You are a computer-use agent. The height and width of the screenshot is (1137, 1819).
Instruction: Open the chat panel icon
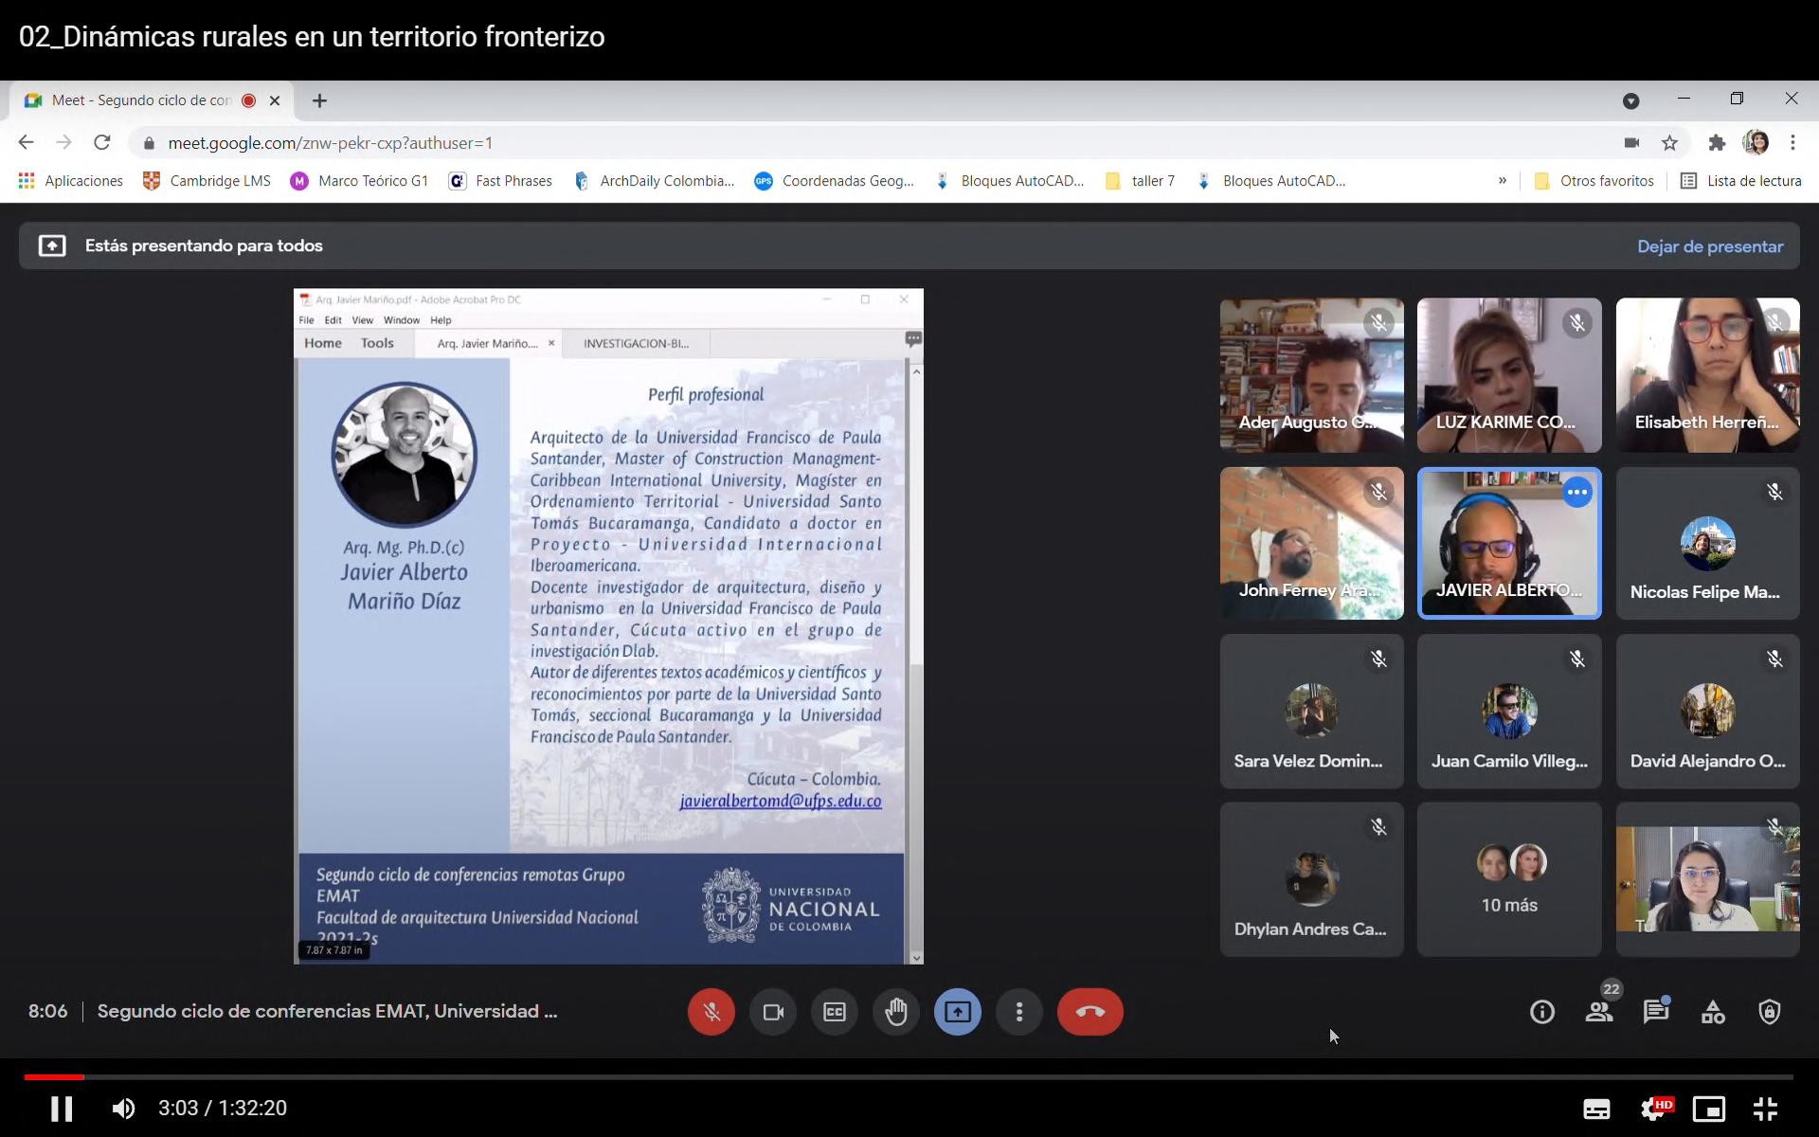click(x=1655, y=1012)
